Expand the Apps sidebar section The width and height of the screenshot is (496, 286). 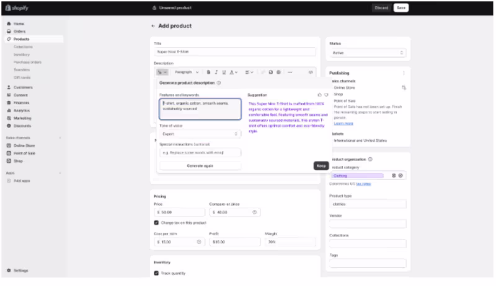click(60, 173)
